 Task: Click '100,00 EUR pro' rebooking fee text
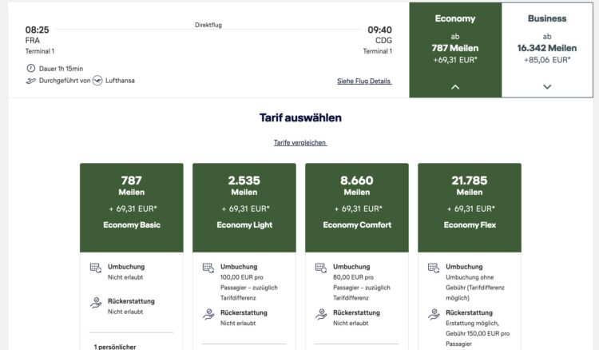[x=242, y=277]
